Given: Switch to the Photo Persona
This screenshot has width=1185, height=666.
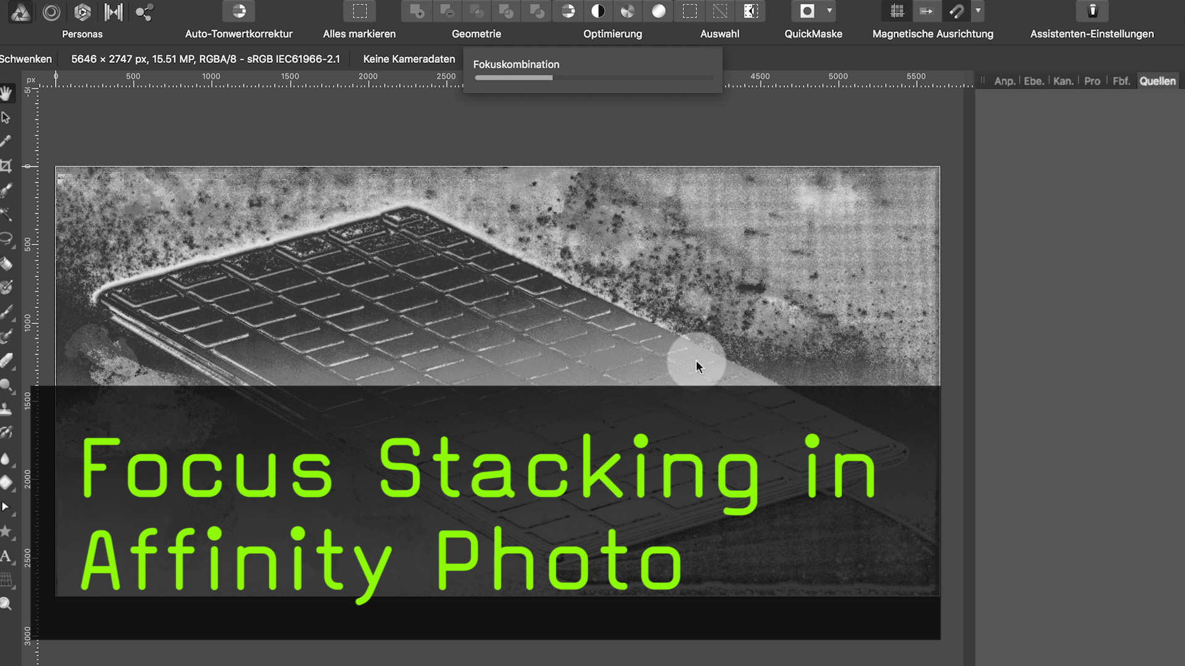Looking at the screenshot, I should coord(20,12).
